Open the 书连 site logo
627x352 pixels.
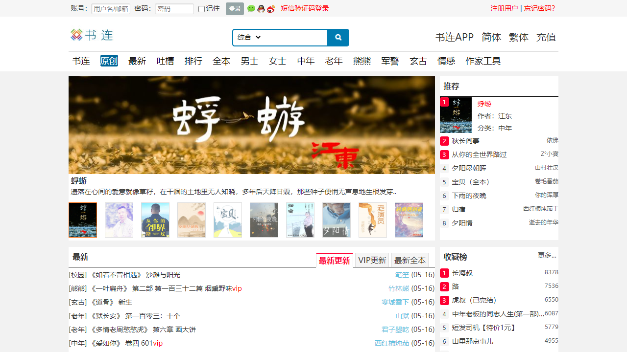[x=92, y=35]
